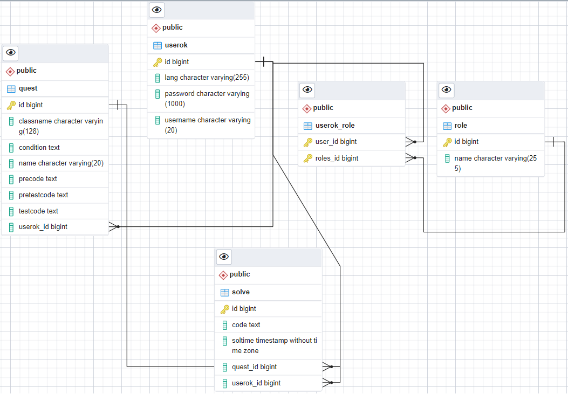This screenshot has height=394, width=568.
Task: Click table icon beside quest name
Action: (11, 88)
